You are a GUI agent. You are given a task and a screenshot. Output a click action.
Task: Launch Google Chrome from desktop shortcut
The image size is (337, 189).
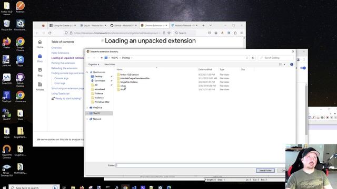20,44
